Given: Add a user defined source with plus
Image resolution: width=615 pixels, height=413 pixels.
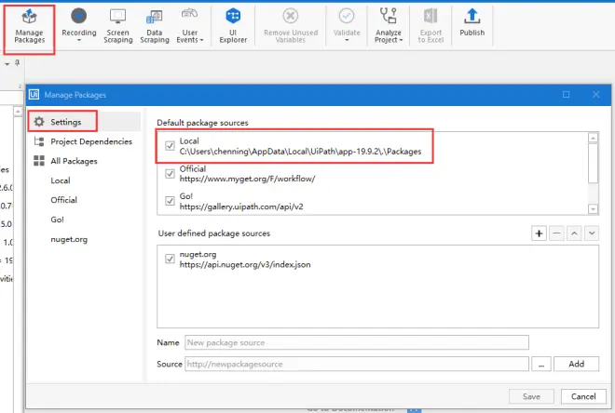Looking at the screenshot, I should coord(539,233).
